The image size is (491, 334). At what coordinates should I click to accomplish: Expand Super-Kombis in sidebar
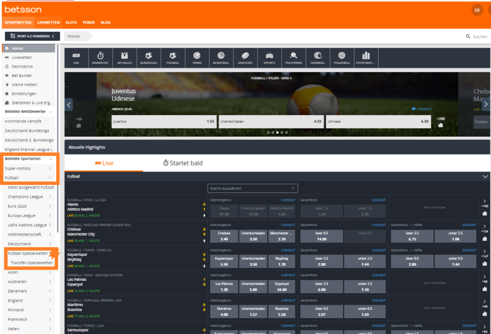coord(50,168)
